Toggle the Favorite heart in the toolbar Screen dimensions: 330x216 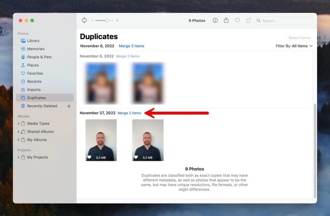pyautogui.click(x=237, y=20)
